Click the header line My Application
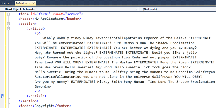The image size is (216, 108). click(50, 19)
